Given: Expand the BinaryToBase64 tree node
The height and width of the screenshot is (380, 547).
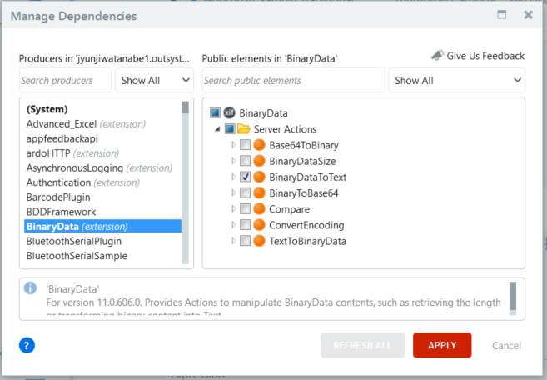Looking at the screenshot, I should (x=233, y=193).
